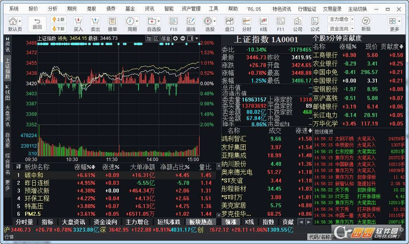
Task: Toggle the 信息 marker display on chart
Action: 166,39
